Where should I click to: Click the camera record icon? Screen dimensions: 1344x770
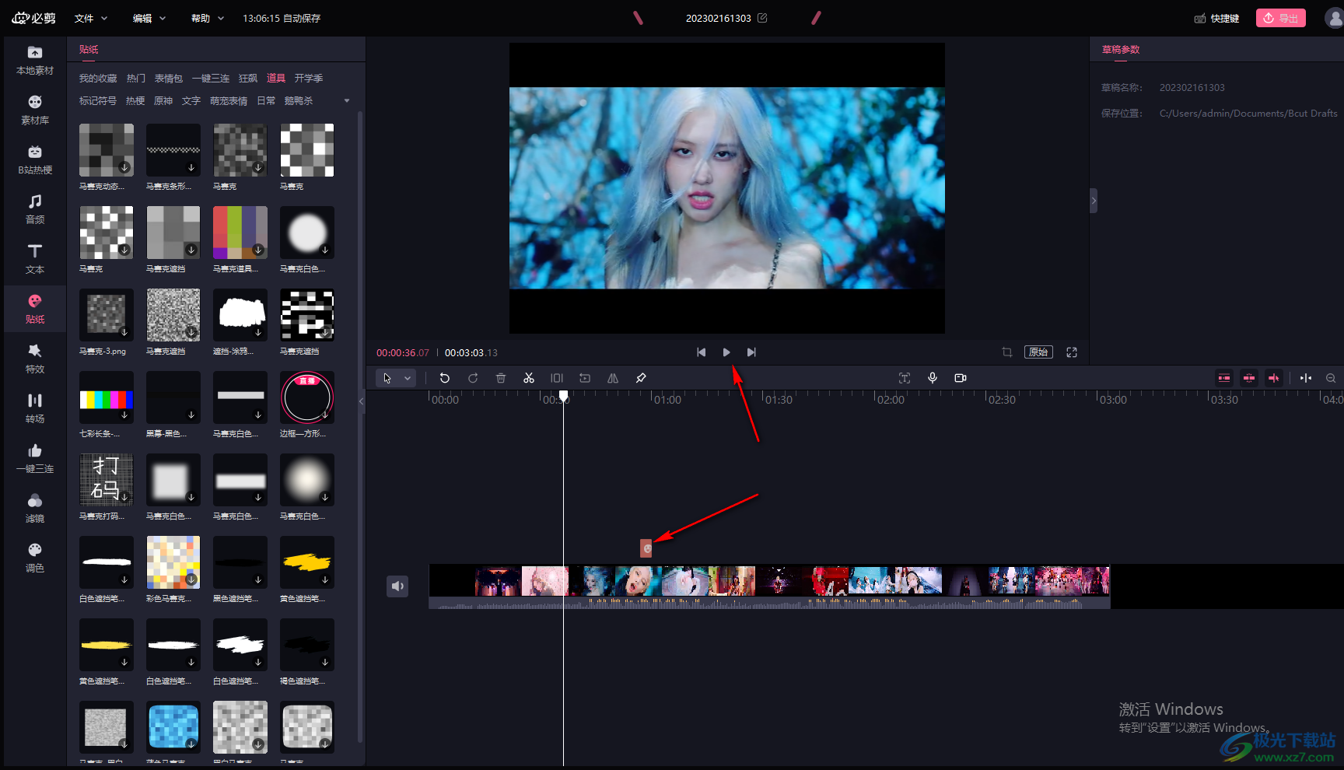(961, 378)
